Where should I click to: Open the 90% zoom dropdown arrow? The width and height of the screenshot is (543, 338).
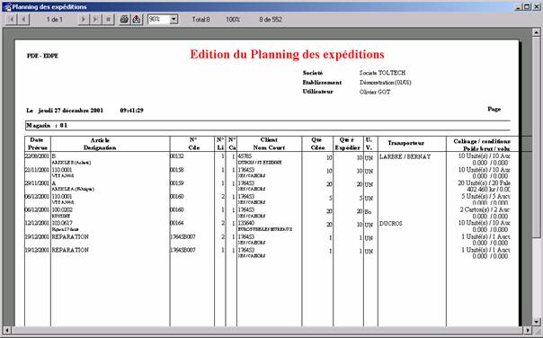point(174,20)
